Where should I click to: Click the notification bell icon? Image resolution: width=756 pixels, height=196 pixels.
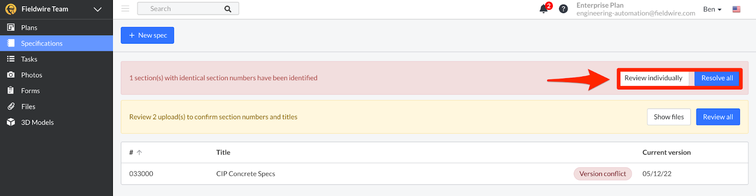[x=544, y=9]
